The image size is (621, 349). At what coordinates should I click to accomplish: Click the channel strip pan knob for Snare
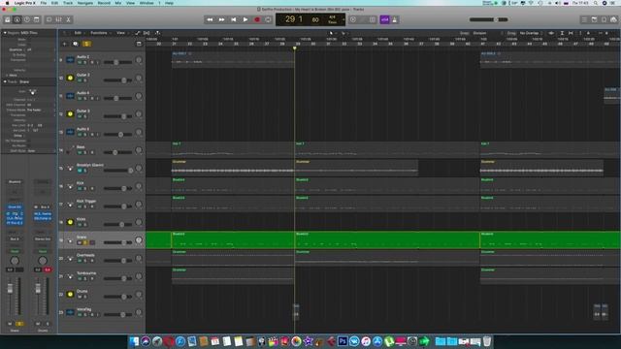(x=15, y=261)
